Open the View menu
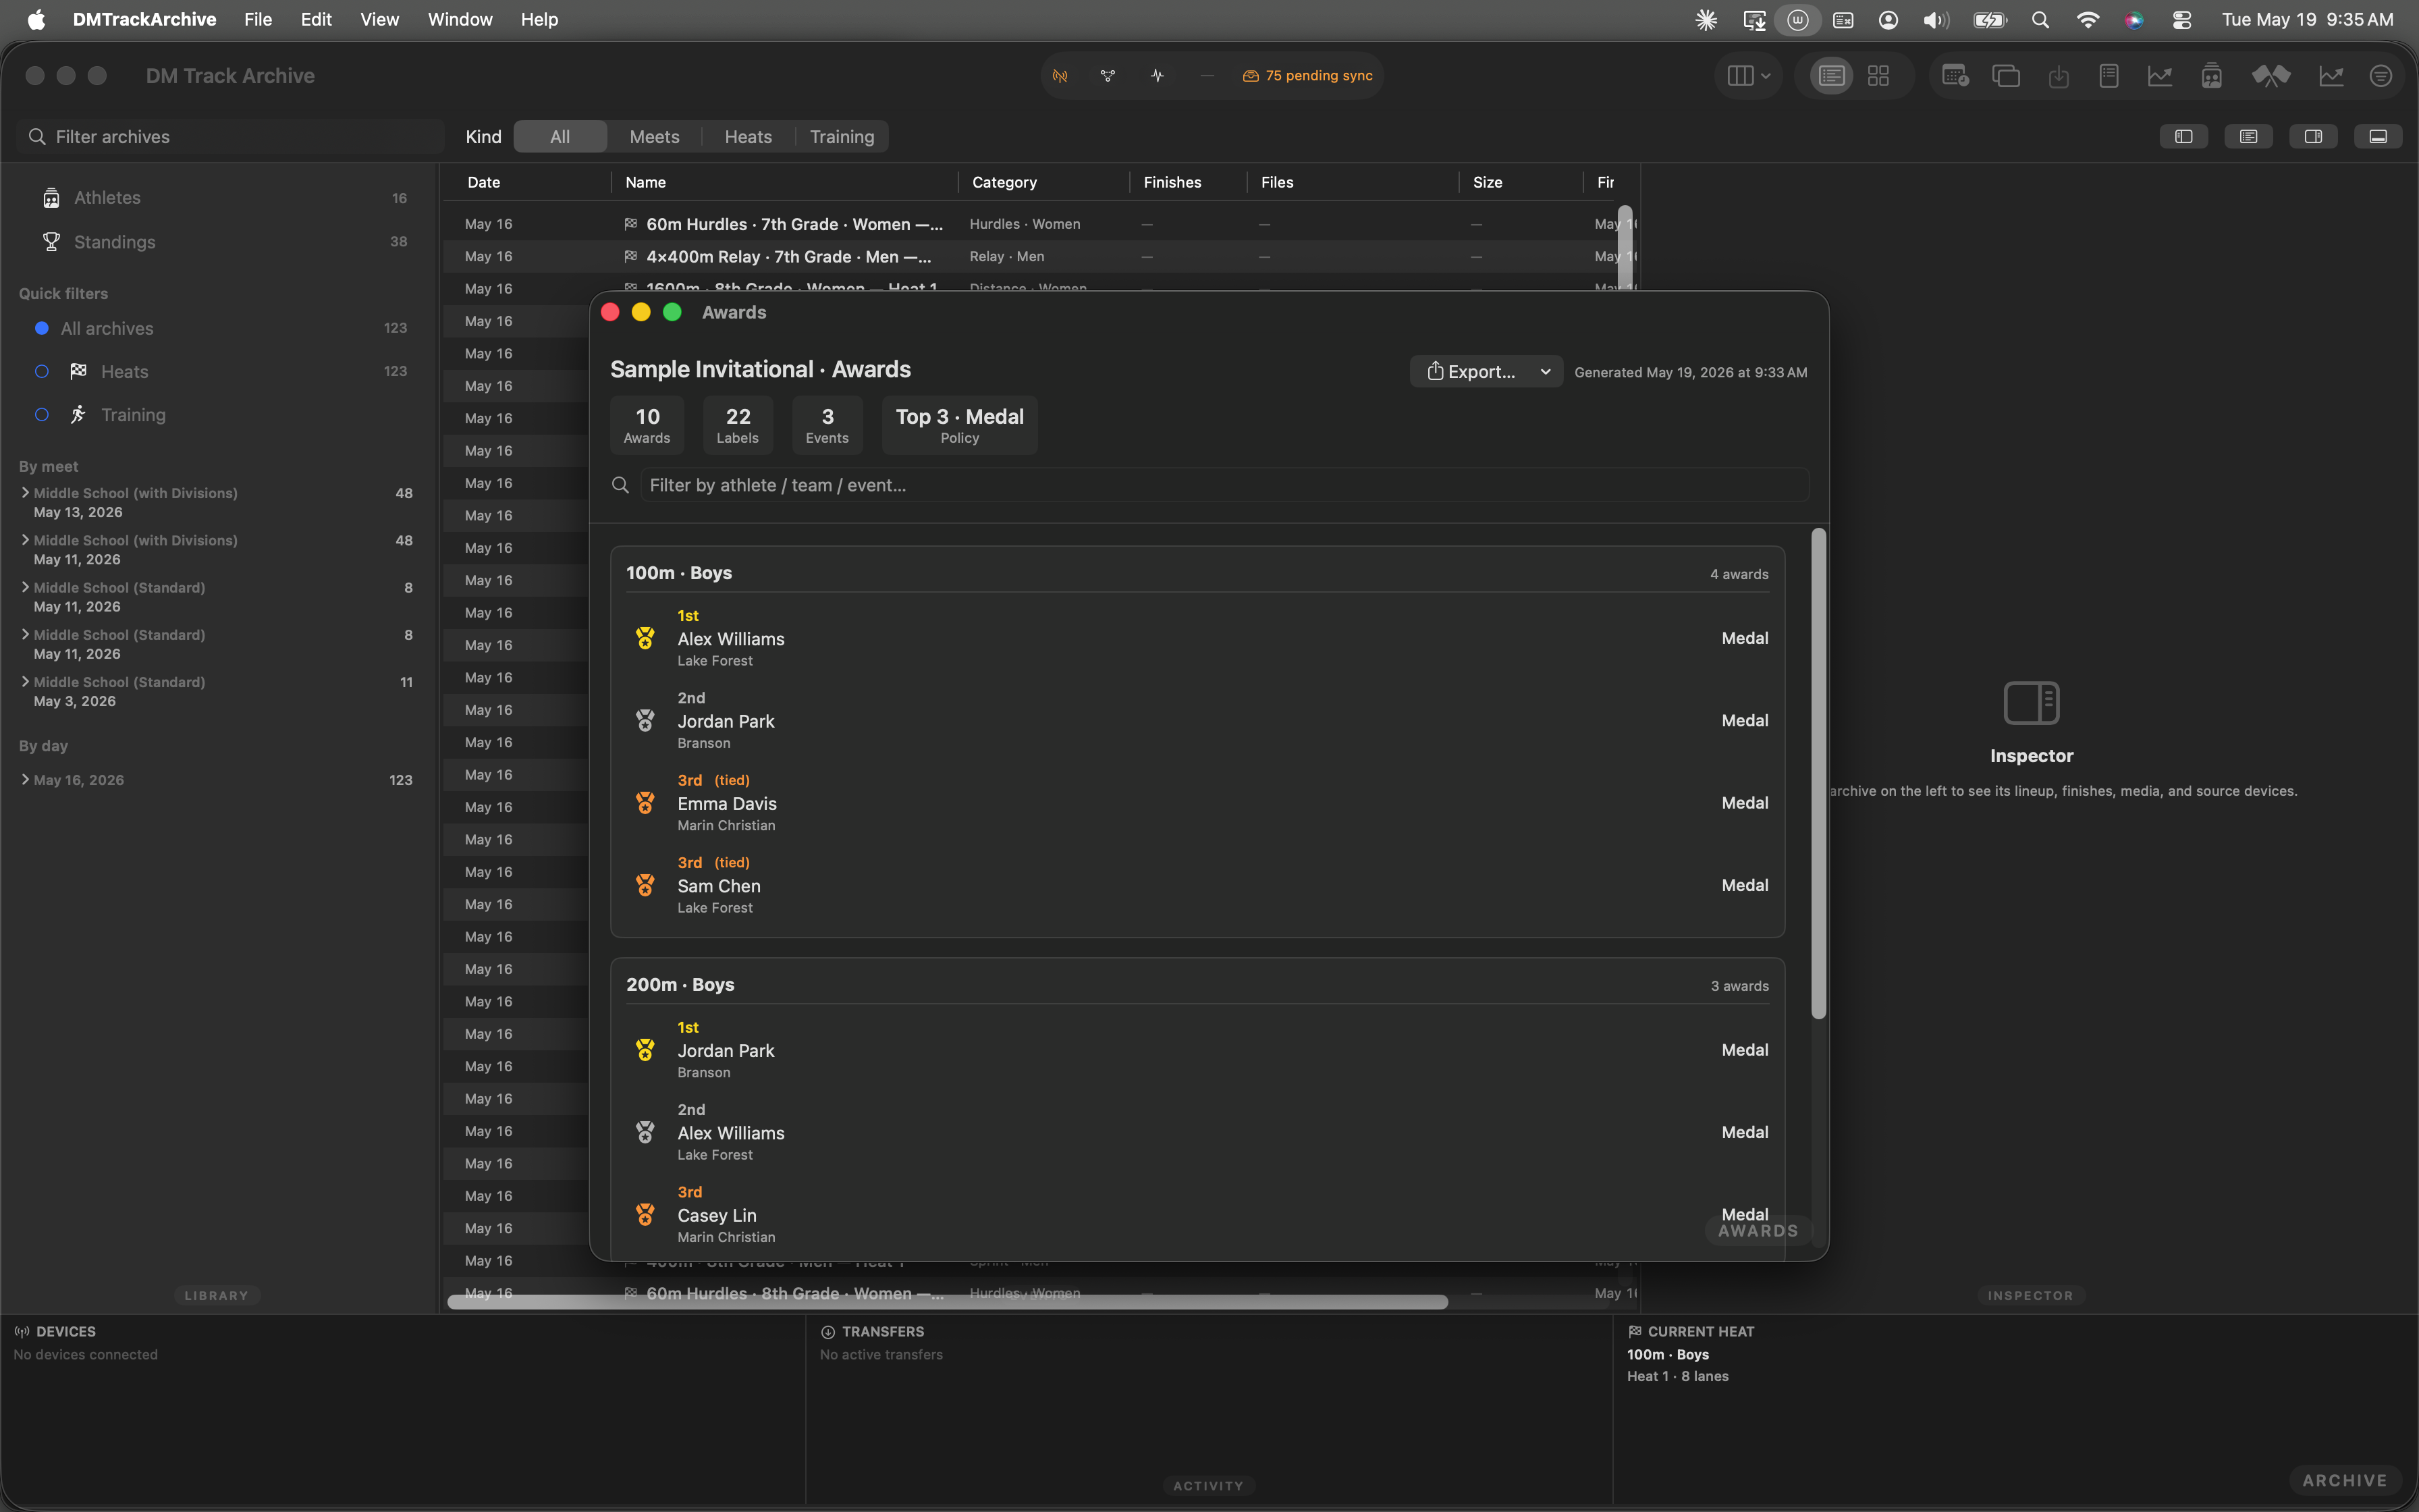 tap(380, 19)
